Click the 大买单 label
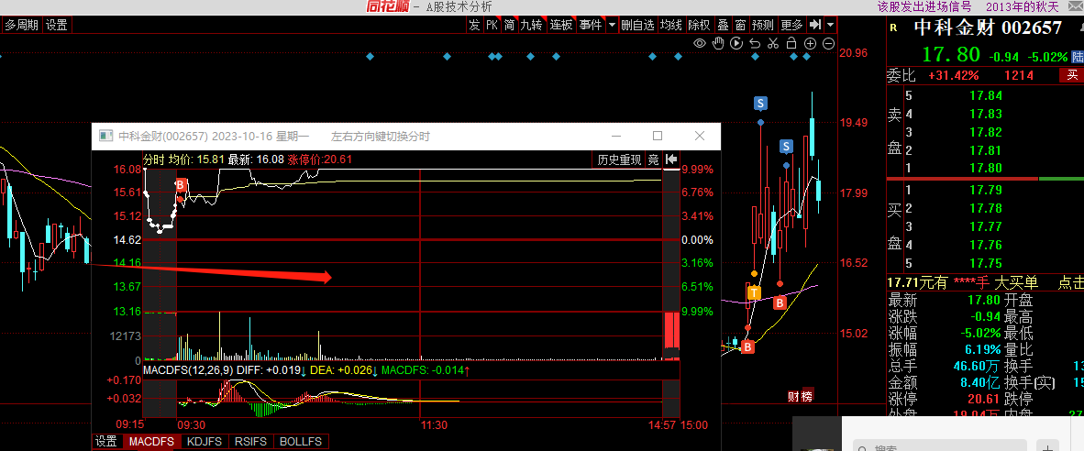 tap(1016, 282)
